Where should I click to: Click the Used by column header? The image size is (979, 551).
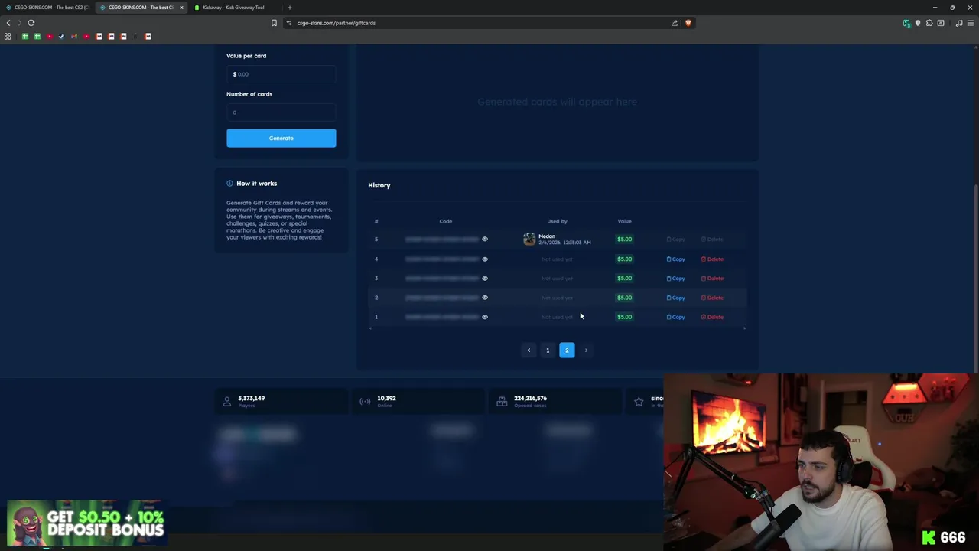click(557, 221)
